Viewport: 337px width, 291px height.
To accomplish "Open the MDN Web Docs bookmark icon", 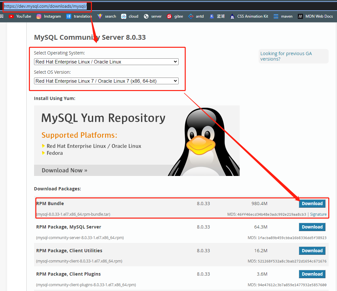I will point(300,16).
